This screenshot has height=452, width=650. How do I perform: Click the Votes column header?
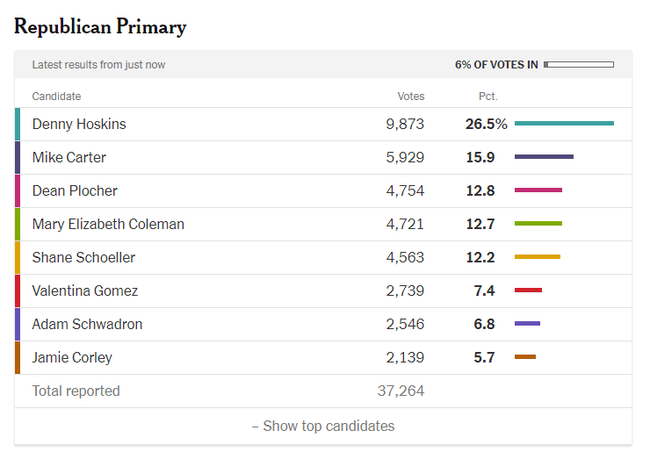coord(411,97)
